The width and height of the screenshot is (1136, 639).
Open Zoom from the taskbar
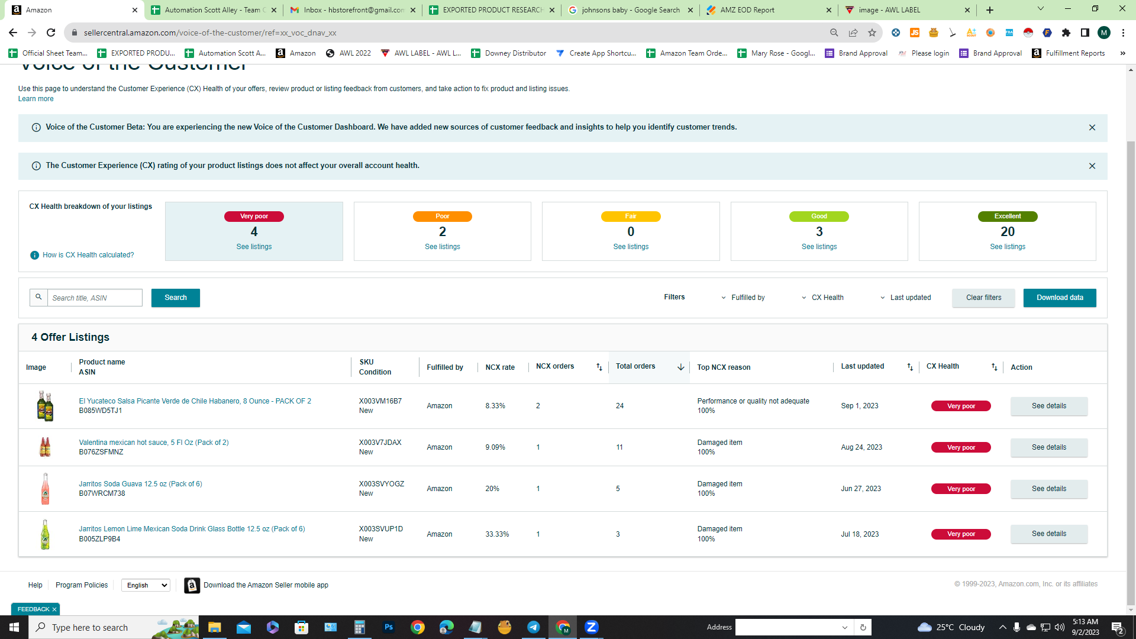(x=592, y=627)
